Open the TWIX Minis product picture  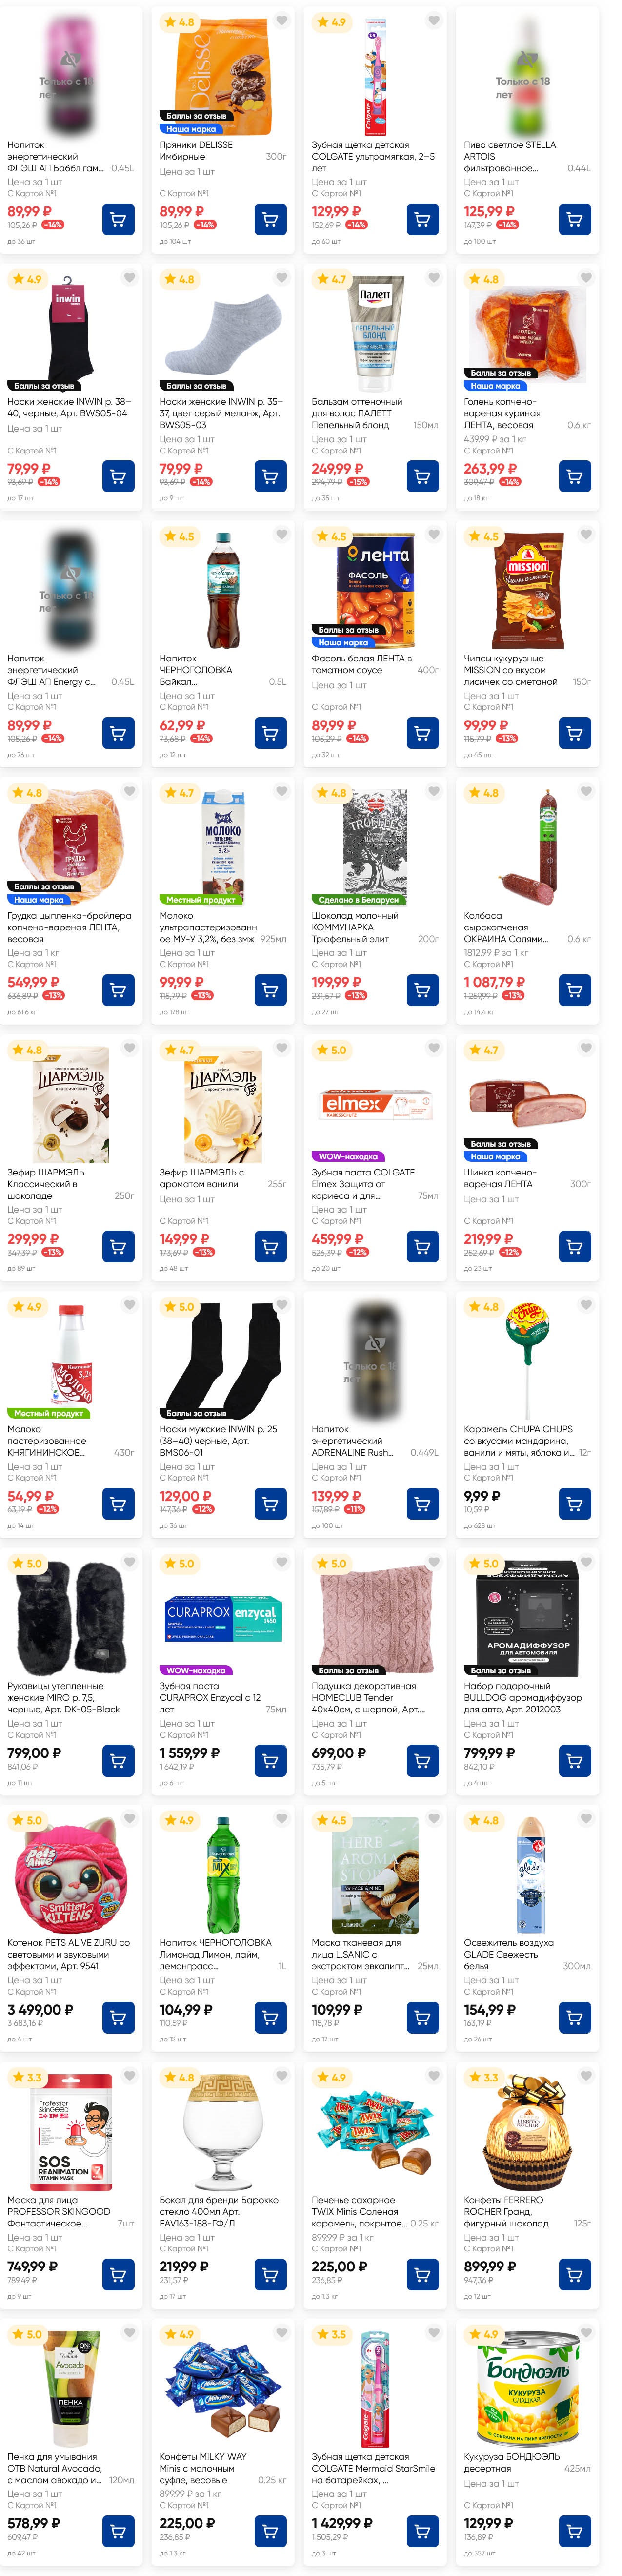(x=375, y=2133)
